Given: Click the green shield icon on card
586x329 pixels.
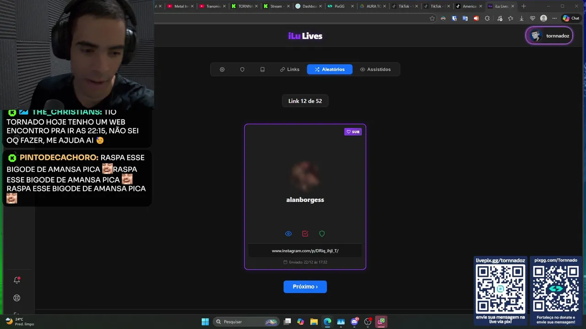Looking at the screenshot, I should (322, 233).
